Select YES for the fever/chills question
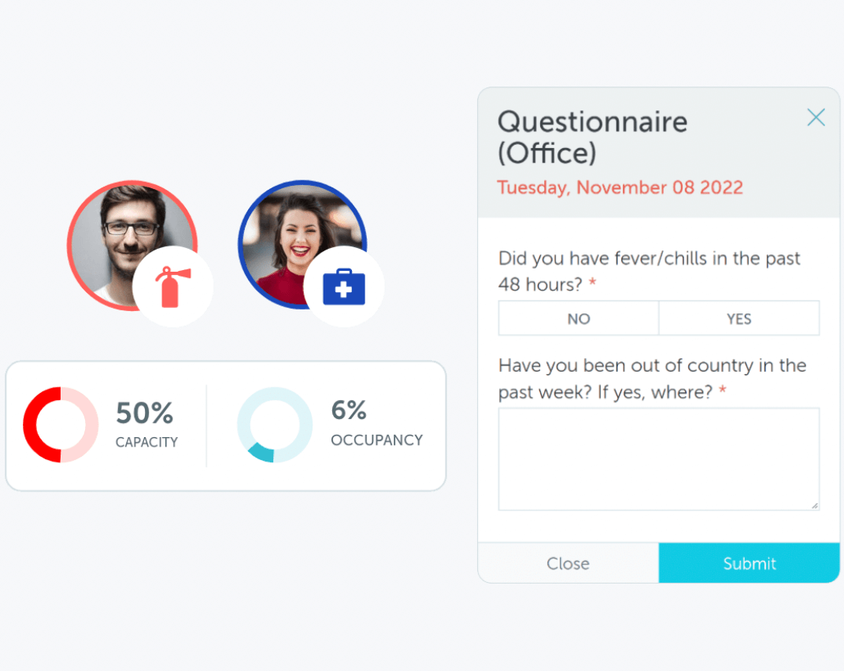This screenshot has width=844, height=671. [x=739, y=318]
